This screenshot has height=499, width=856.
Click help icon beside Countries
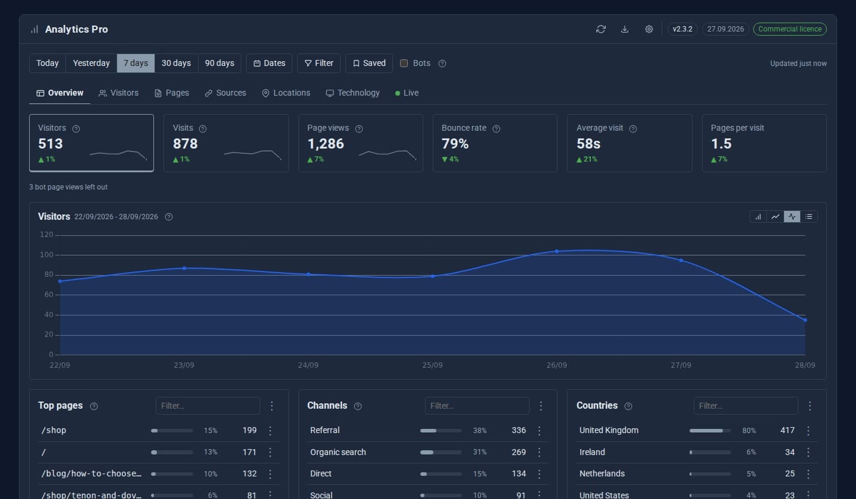coord(628,406)
